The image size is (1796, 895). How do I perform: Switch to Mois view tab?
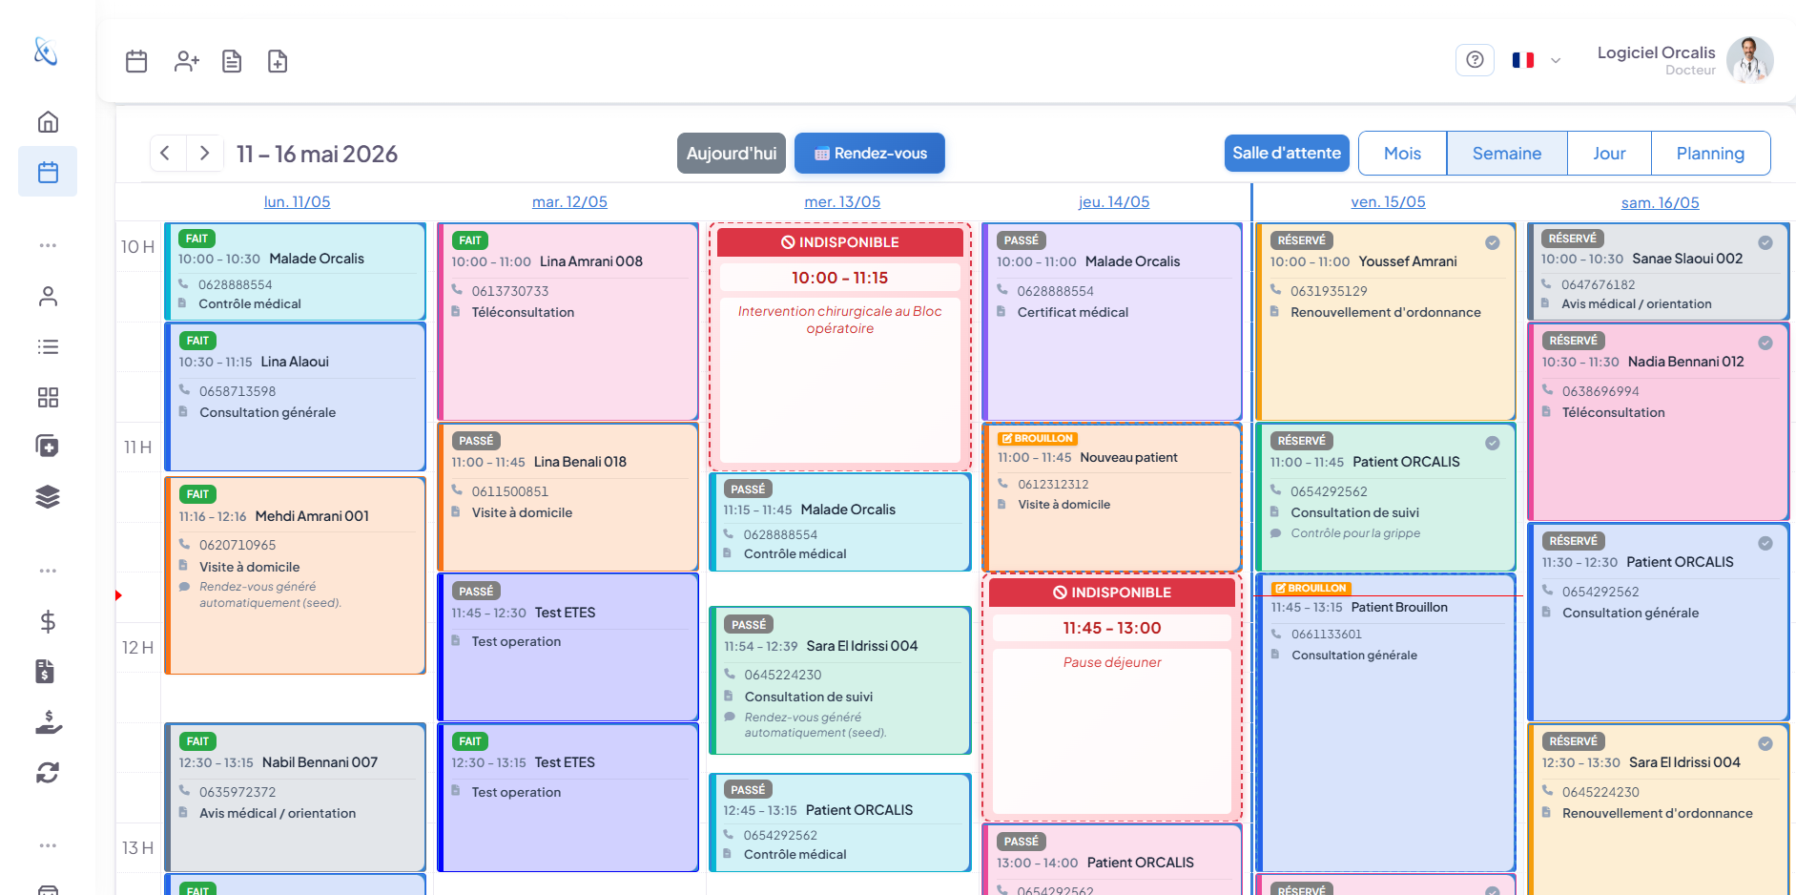point(1402,153)
